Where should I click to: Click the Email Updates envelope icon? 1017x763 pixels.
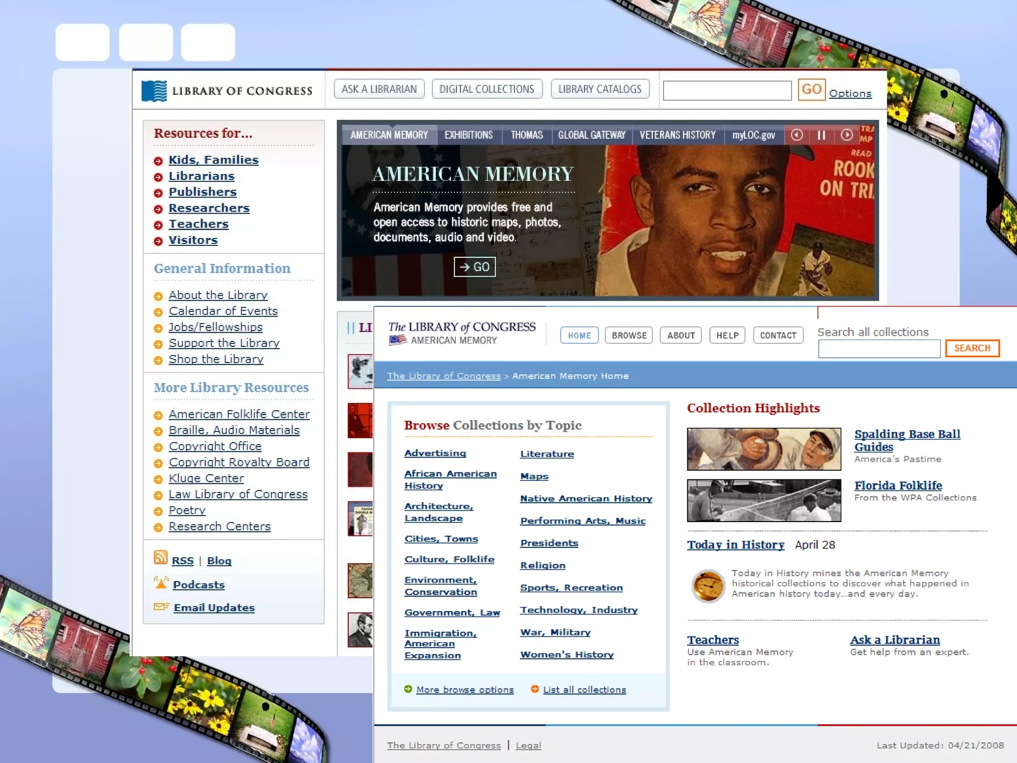pyautogui.click(x=161, y=607)
